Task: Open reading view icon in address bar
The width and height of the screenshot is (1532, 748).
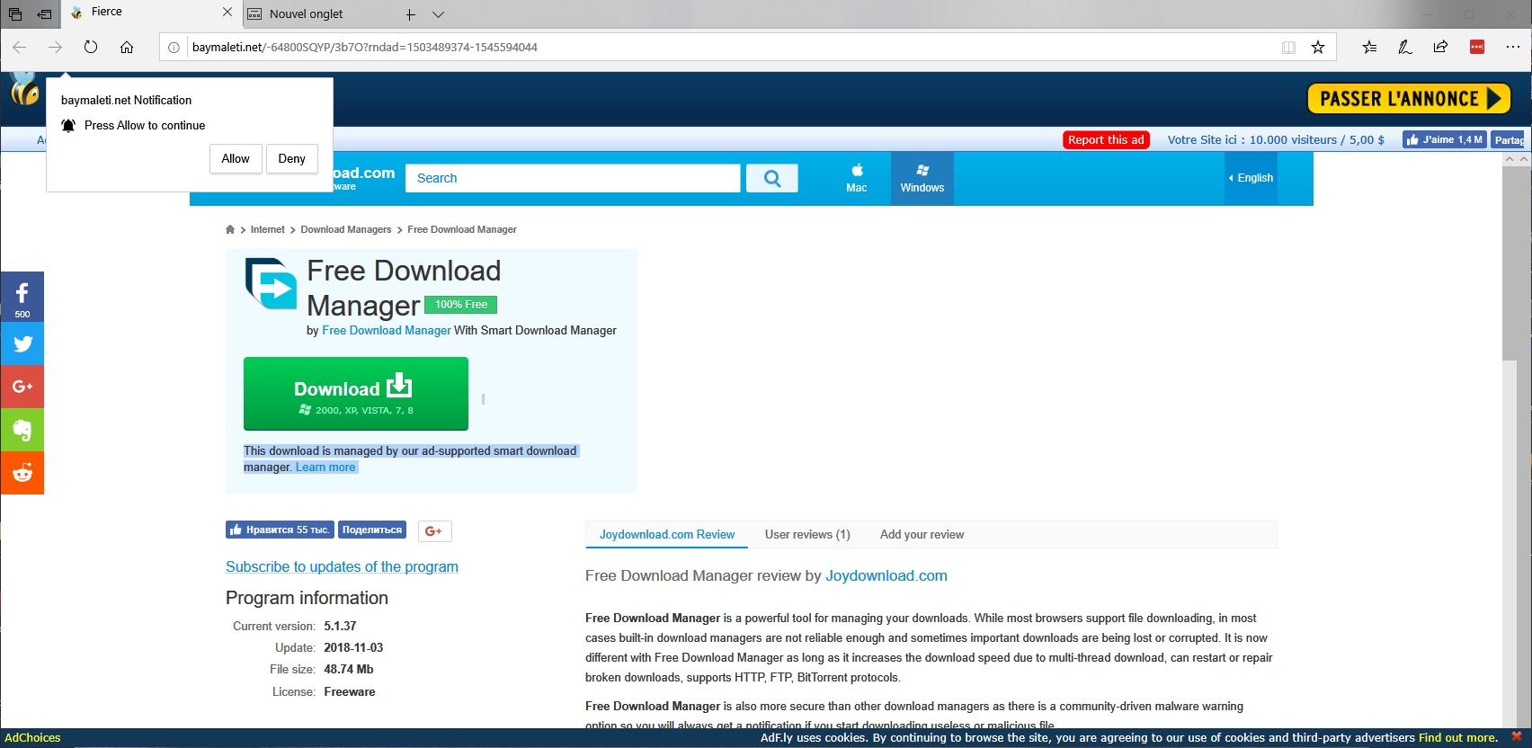Action: (x=1288, y=47)
